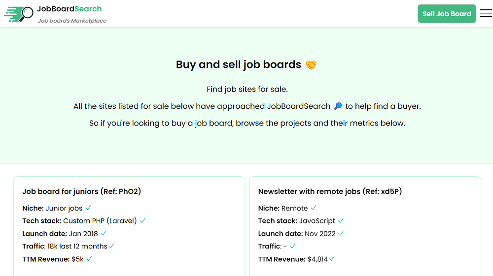Click the magnifying glass emoji after JobBoardSearch
The height and width of the screenshot is (276, 493).
pos(338,106)
